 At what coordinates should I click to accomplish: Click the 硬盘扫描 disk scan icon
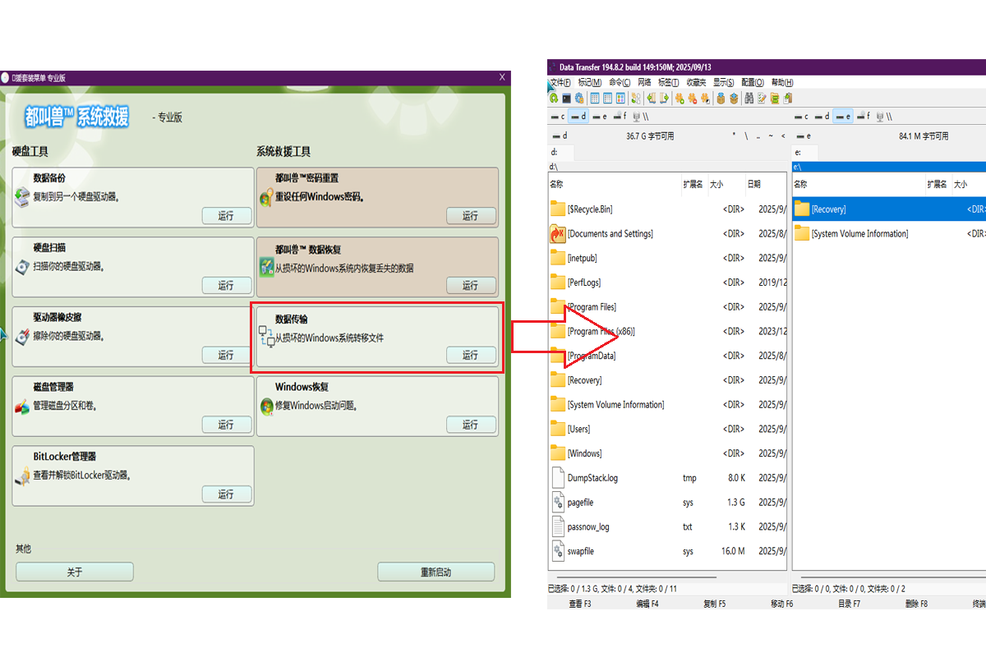pyautogui.click(x=22, y=267)
